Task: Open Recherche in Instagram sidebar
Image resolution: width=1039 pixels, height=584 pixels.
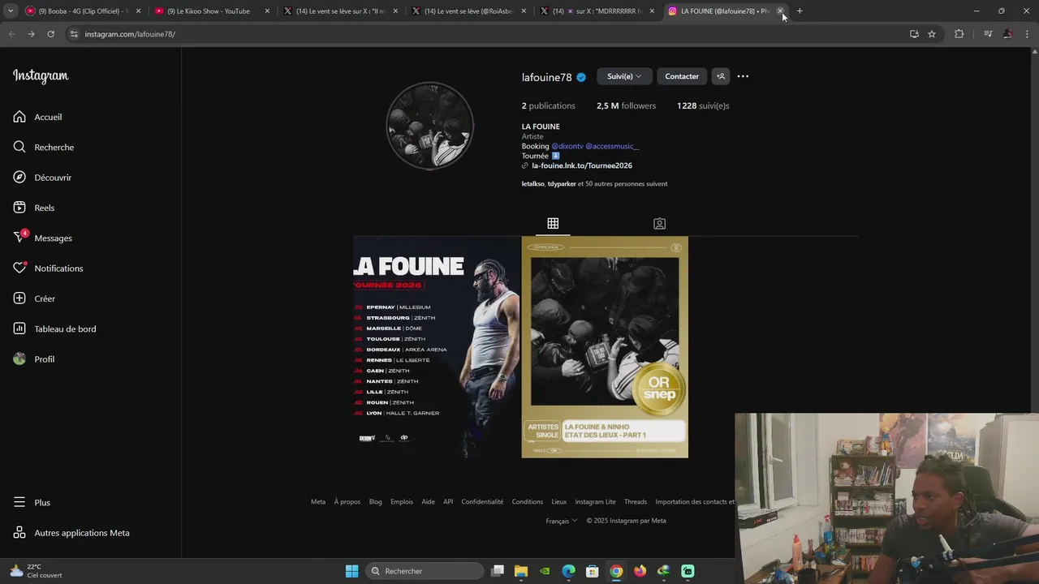Action: tap(43, 147)
